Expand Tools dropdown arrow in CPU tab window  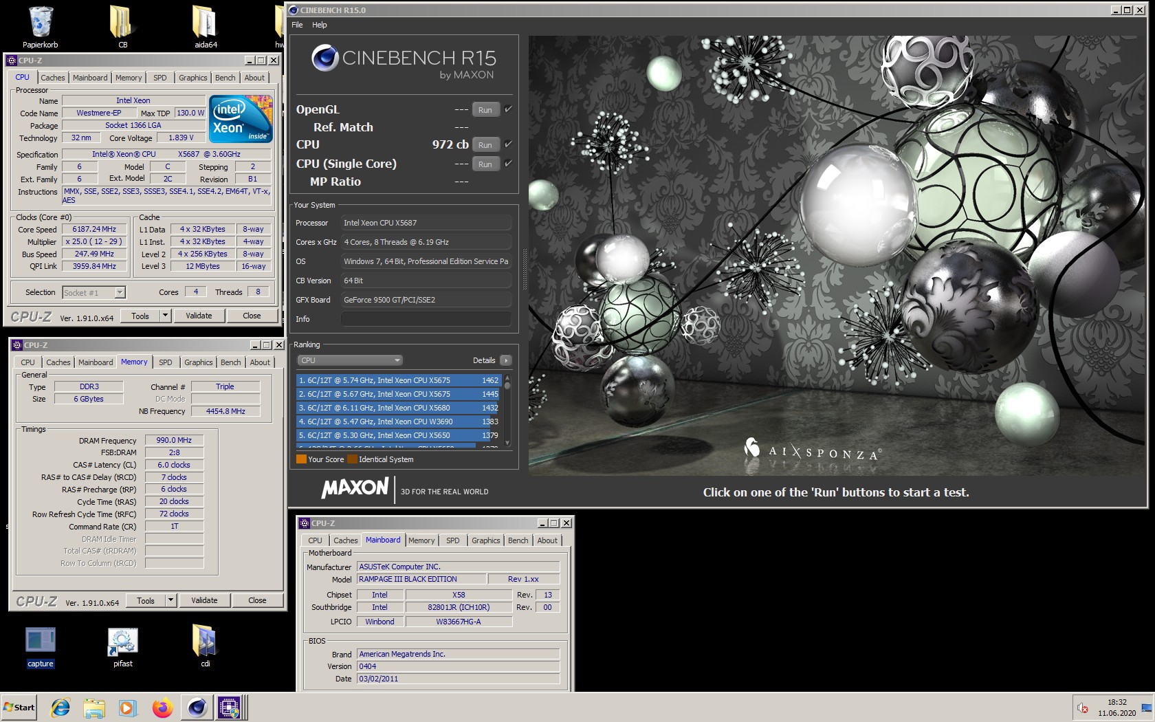(165, 316)
